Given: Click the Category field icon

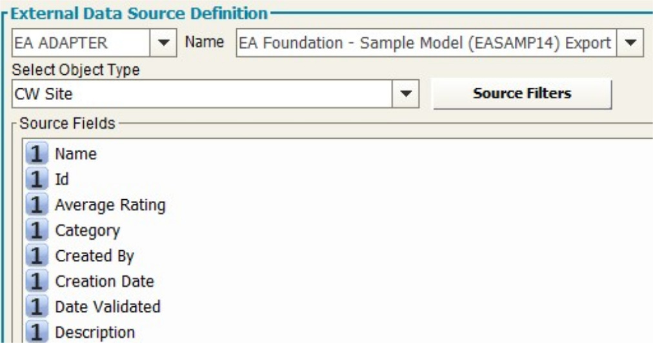Looking at the screenshot, I should pos(37,230).
